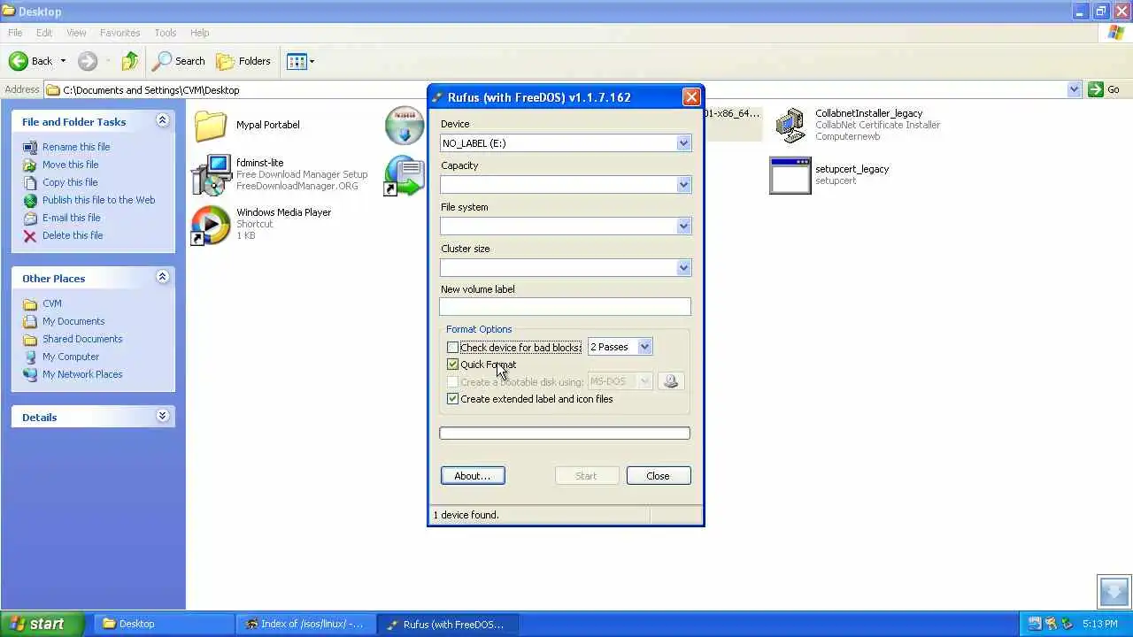Click the Folders toolbar button

(x=243, y=61)
